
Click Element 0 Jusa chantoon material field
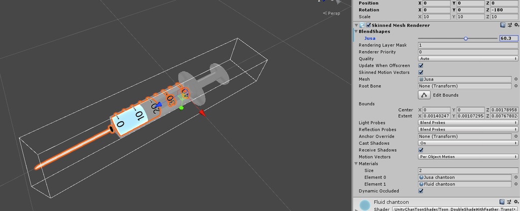point(465,177)
